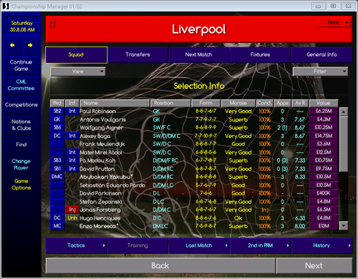Open CML Committee in sidebar
This screenshot has width=358, height=279.
21,85
